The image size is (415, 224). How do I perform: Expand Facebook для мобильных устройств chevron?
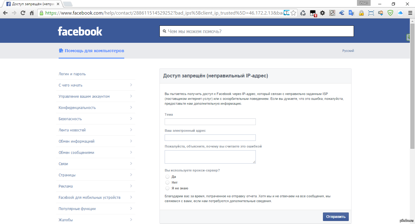131,197
